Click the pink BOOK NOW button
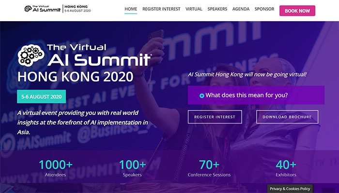The image size is (339, 193). click(x=297, y=11)
